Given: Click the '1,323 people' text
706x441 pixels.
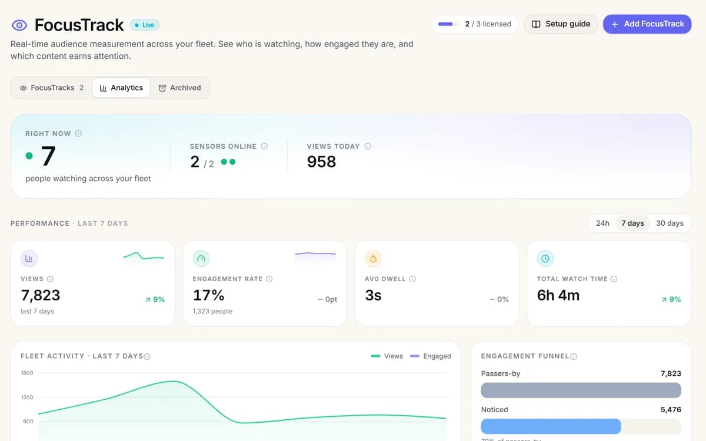Looking at the screenshot, I should (212, 311).
